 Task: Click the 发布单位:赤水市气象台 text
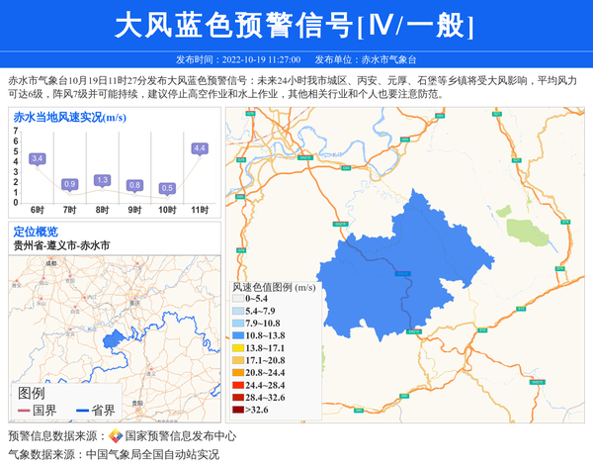tap(366, 59)
